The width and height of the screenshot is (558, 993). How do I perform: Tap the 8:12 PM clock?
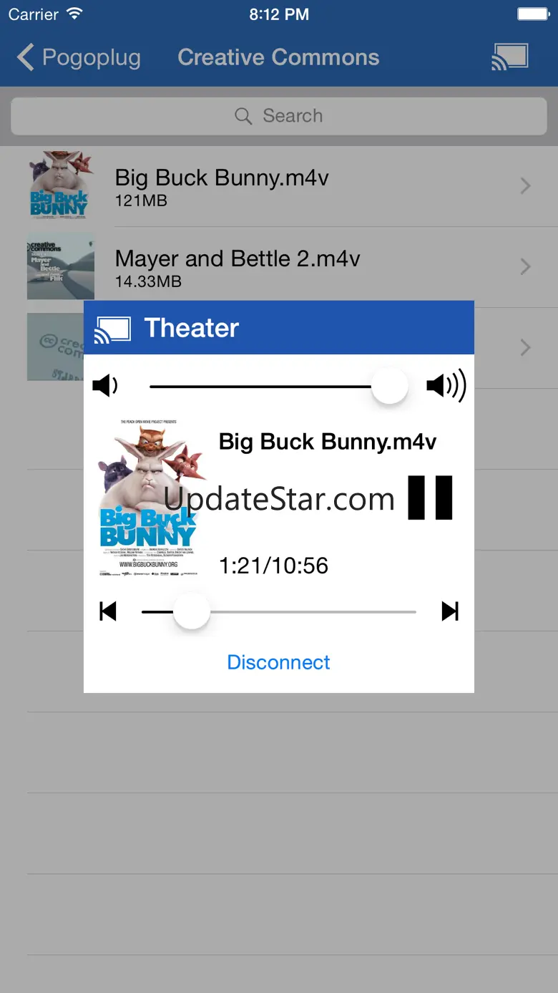[279, 15]
